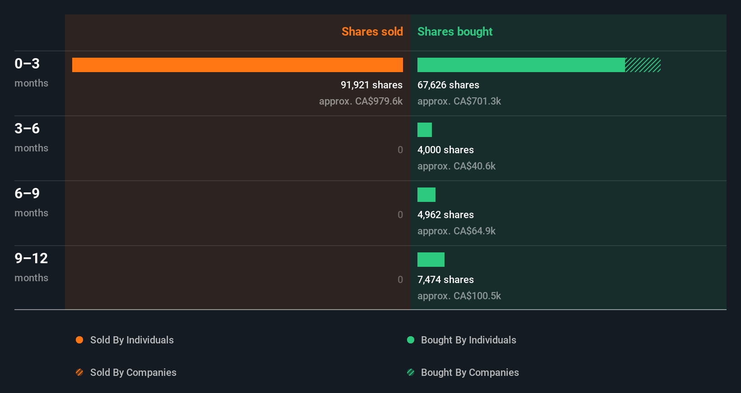Click the 7,474 shares value
The image size is (741, 393).
click(x=445, y=279)
